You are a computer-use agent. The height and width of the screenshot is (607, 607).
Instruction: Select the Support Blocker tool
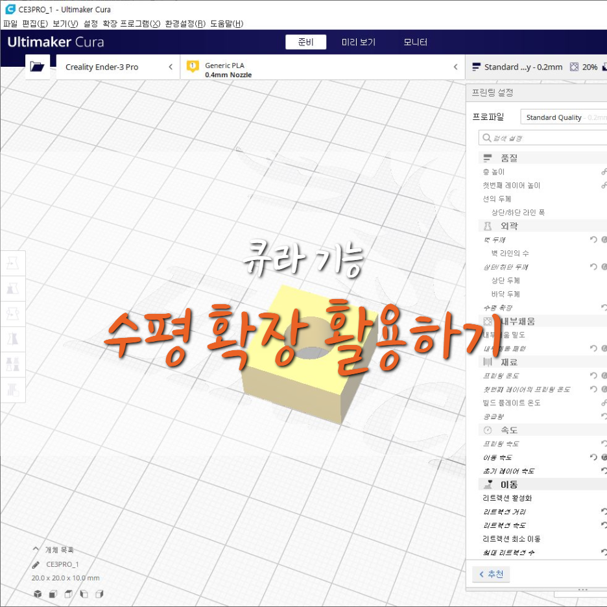pos(13,390)
